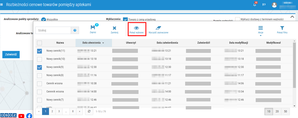Select the Cennik wiosna name cell
The image size is (298, 118).
(54, 83)
